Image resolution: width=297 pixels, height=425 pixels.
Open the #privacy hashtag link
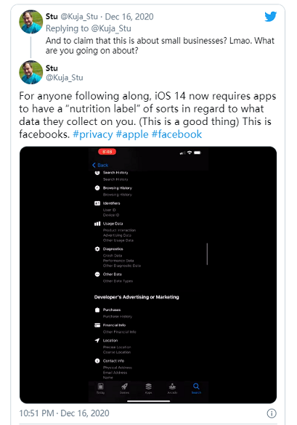(93, 134)
